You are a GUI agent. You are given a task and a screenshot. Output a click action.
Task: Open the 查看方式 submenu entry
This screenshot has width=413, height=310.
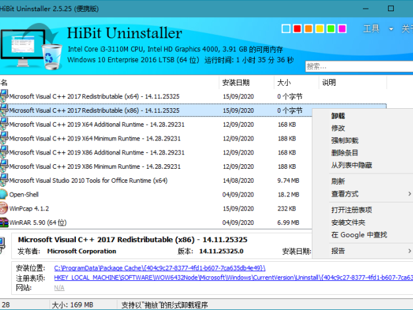(345, 194)
